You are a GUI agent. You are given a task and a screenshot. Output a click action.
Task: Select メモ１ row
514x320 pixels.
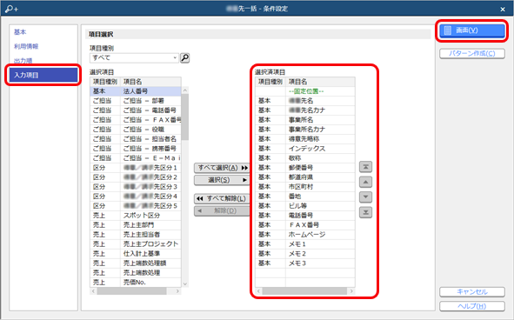coord(305,244)
